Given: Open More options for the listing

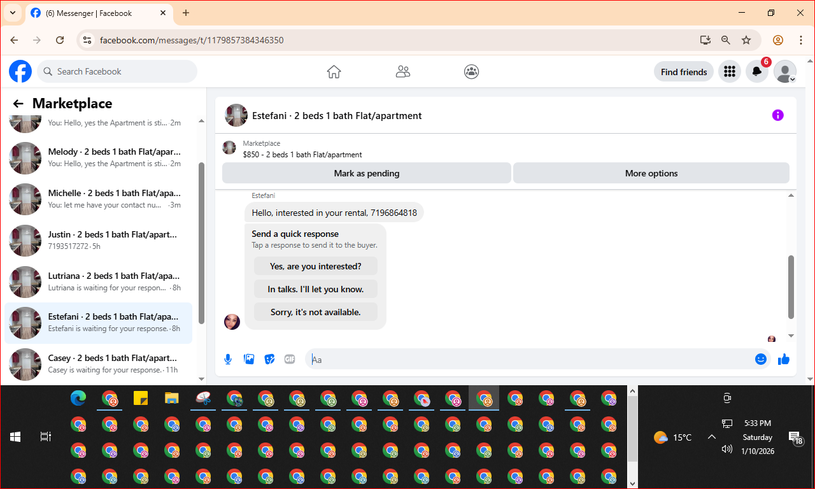Looking at the screenshot, I should tap(651, 173).
